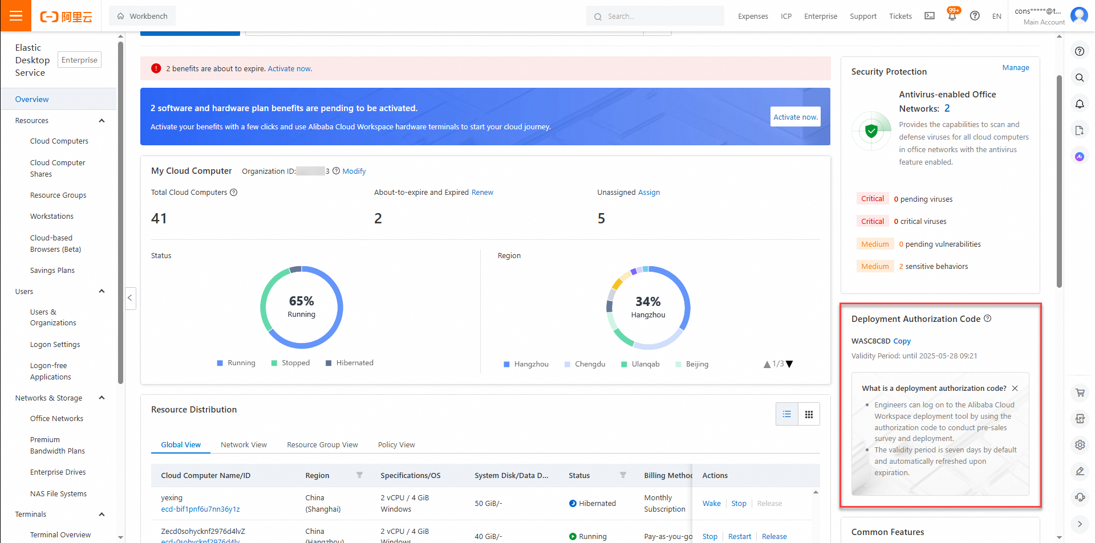Switch to the Policy View tab

pos(396,445)
